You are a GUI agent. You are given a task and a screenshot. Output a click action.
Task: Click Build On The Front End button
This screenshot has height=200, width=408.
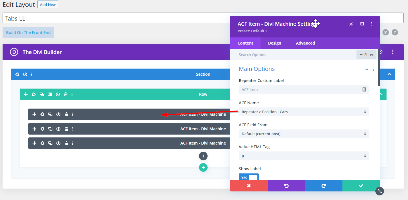point(28,33)
